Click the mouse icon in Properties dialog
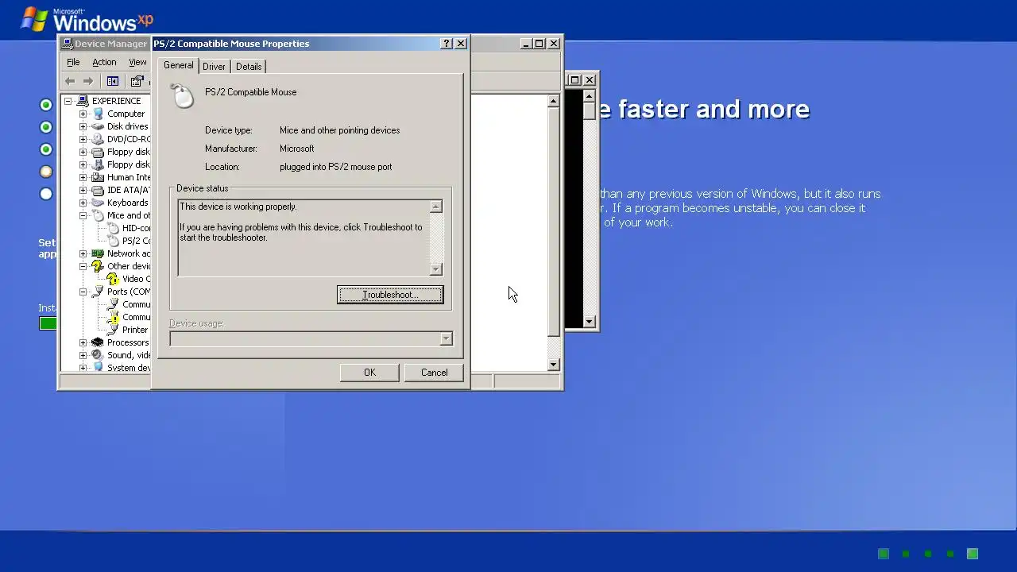 (183, 96)
